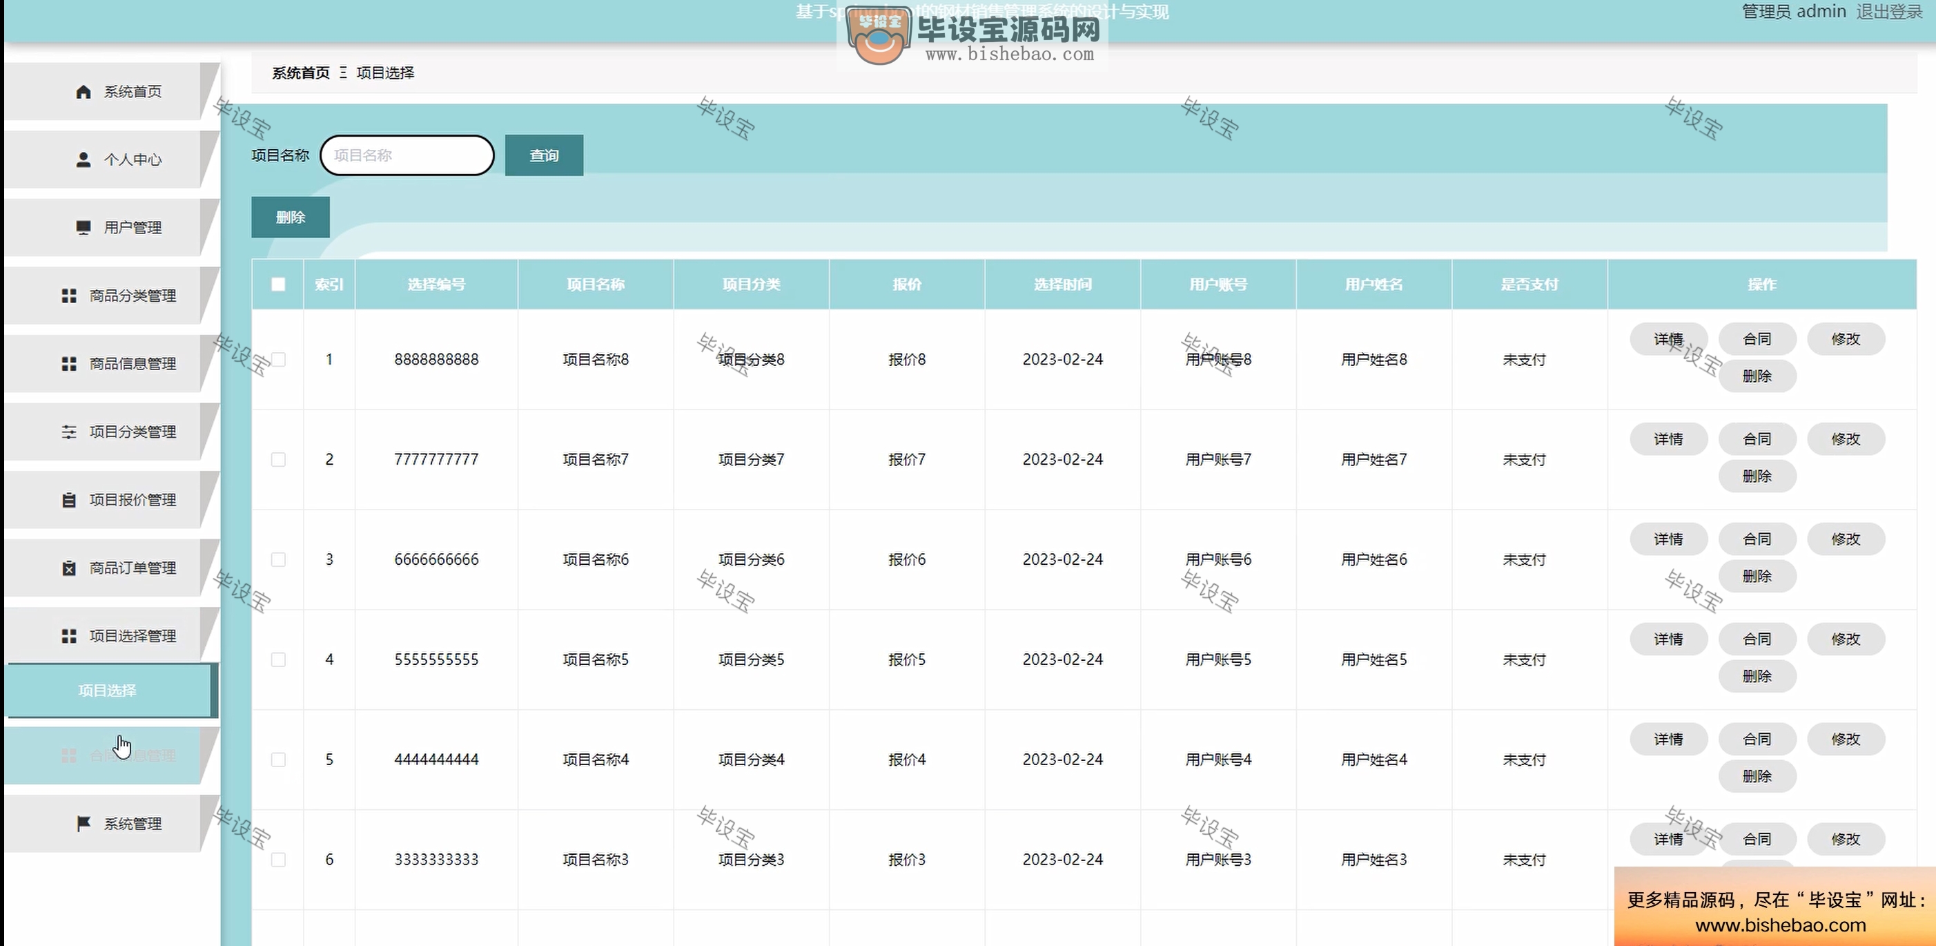Open 合同 for row 项目名称8
Image resolution: width=1936 pixels, height=946 pixels.
tap(1757, 339)
